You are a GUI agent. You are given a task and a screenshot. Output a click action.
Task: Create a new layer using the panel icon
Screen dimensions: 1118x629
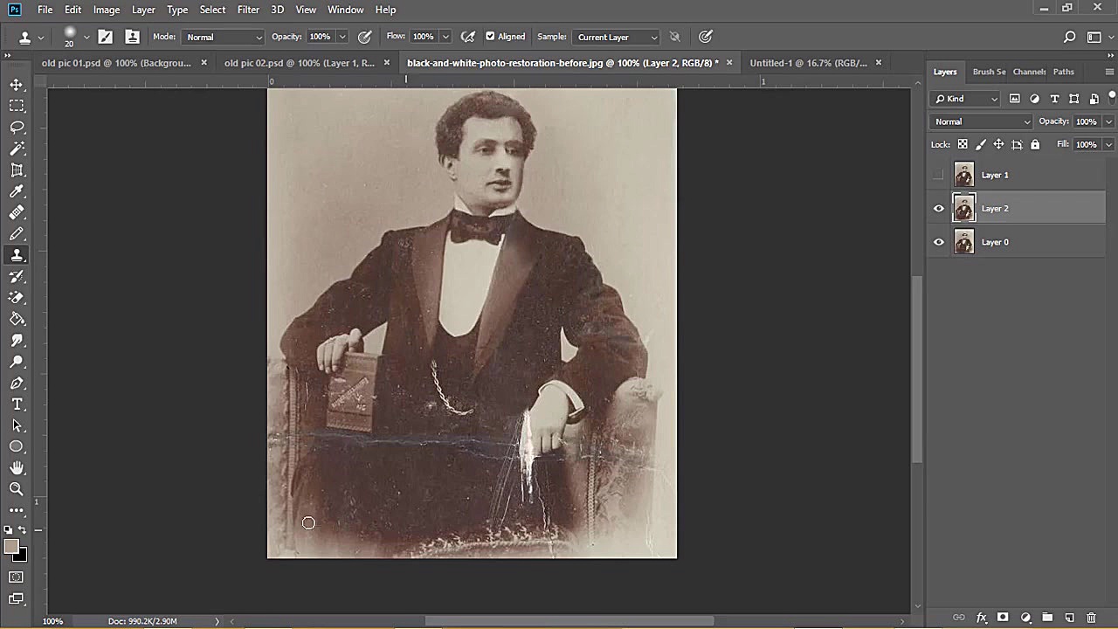pos(1069,618)
